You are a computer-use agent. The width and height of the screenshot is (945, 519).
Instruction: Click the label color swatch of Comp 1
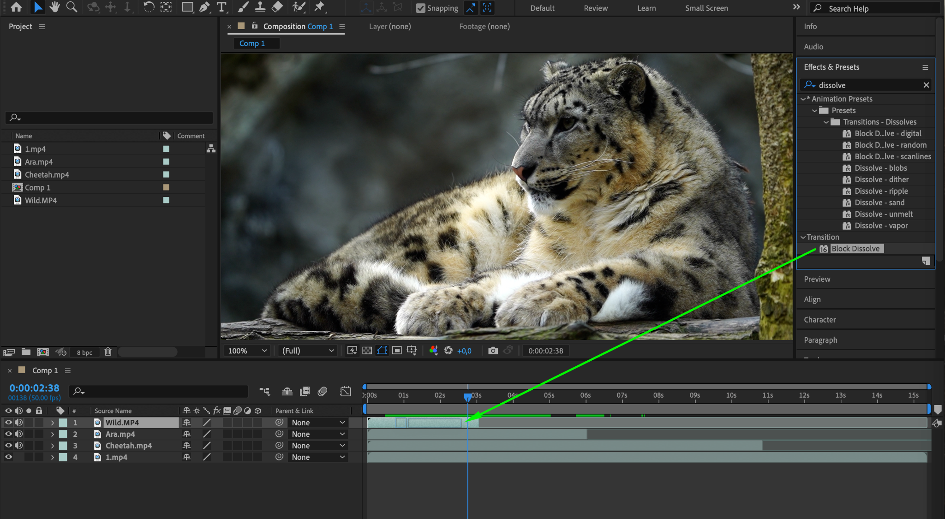(166, 187)
